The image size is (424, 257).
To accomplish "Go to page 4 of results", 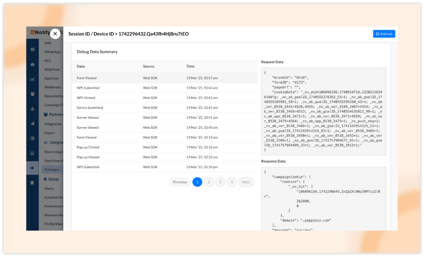I will pos(232,182).
